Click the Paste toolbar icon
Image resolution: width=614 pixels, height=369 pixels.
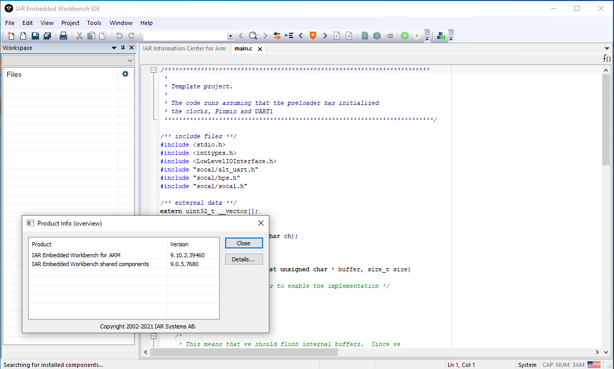tap(102, 36)
